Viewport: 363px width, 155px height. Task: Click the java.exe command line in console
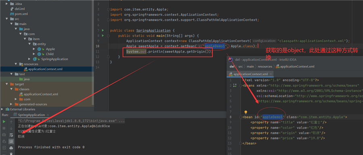point(71,121)
